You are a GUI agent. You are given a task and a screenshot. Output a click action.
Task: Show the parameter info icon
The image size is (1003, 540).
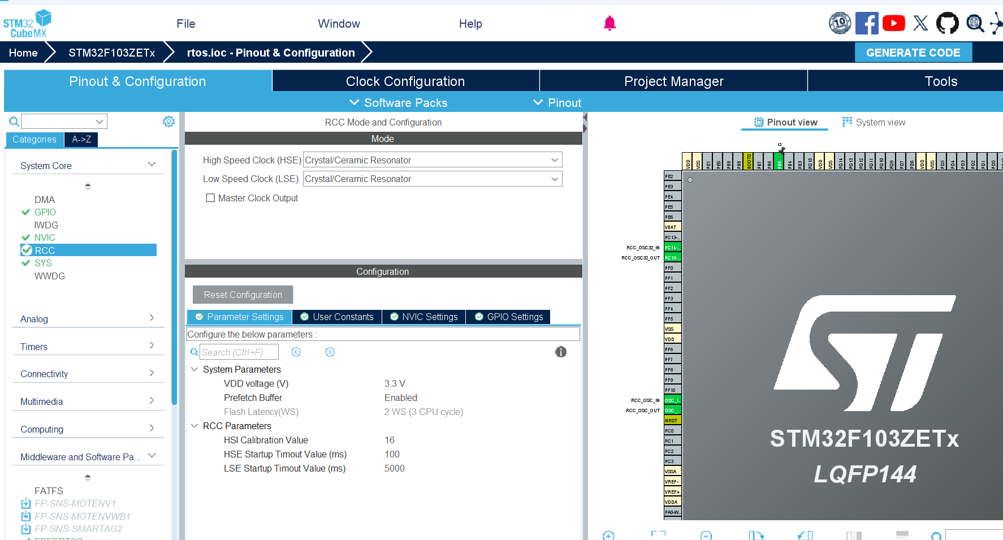coord(561,352)
